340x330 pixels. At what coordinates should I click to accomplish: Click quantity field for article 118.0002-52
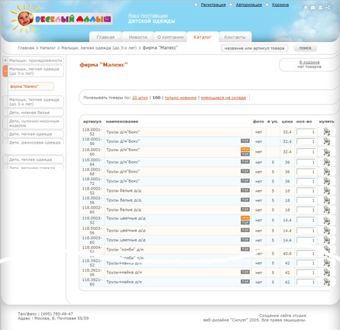306,191
